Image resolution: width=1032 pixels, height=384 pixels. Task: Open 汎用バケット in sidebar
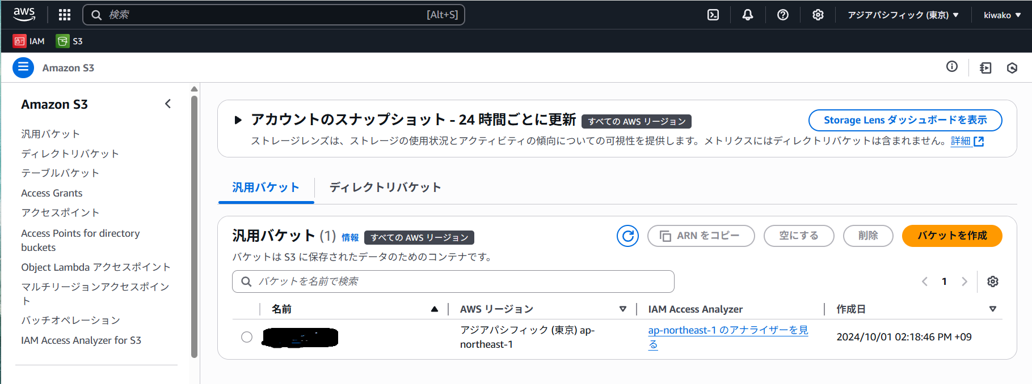(50, 134)
